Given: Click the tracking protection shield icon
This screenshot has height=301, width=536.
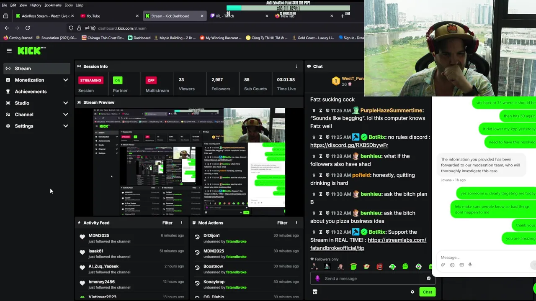Looking at the screenshot, I should [71, 28].
